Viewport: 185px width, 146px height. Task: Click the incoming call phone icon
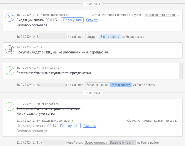click(x=10, y=18)
